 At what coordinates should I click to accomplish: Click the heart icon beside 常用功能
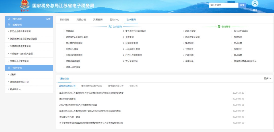coord(9,19)
